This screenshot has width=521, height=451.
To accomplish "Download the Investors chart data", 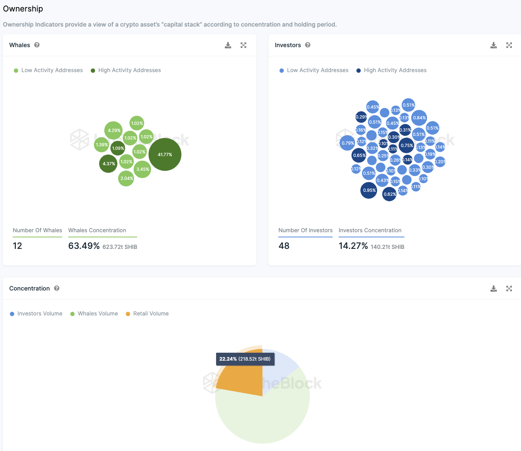I will point(494,45).
